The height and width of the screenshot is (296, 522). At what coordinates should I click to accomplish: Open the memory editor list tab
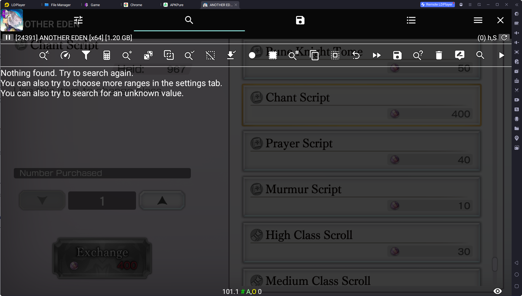pos(411,20)
